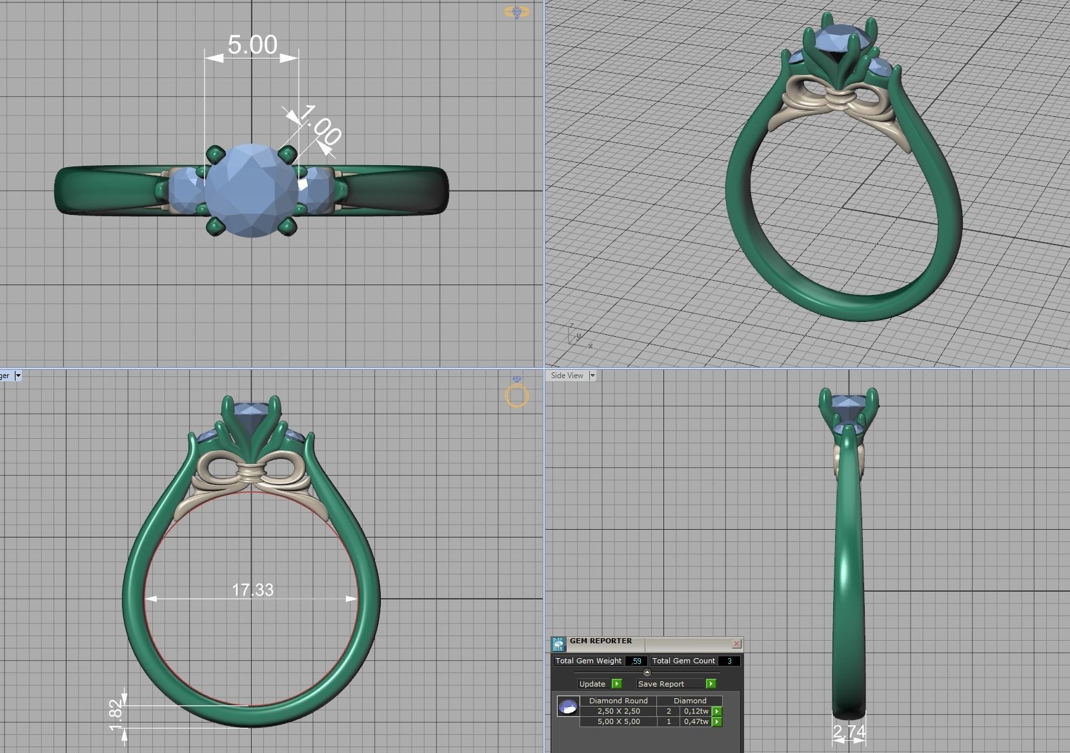Image resolution: width=1070 pixels, height=753 pixels.
Task: Click the green arrow for 0,47tw row
Action: coord(717,722)
